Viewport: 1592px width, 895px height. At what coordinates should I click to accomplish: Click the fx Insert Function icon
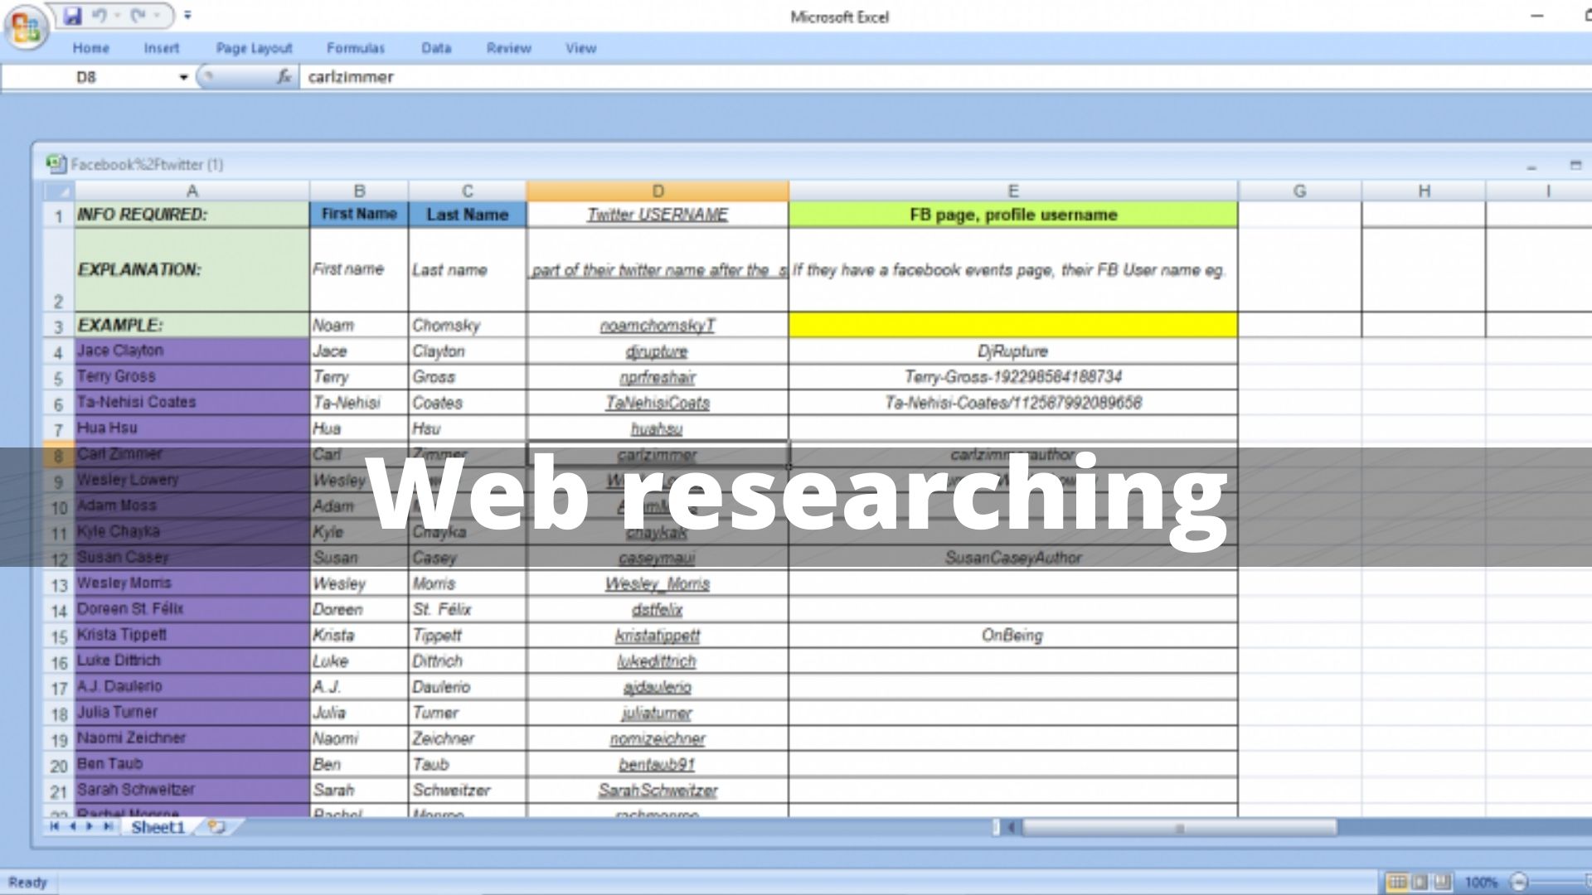click(284, 77)
